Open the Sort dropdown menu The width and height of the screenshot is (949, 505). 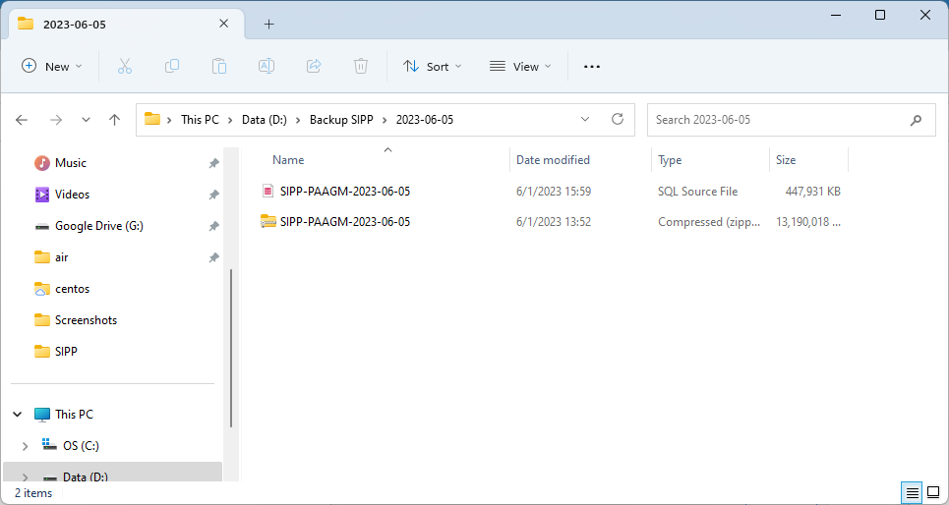432,67
